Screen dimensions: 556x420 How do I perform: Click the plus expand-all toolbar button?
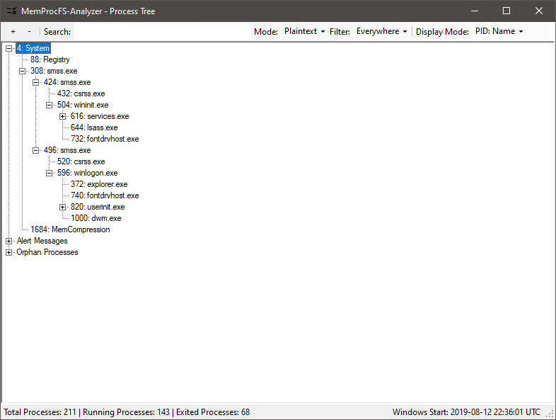point(13,32)
